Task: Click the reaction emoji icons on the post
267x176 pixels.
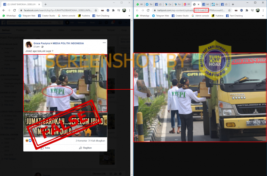Action: 29,140
